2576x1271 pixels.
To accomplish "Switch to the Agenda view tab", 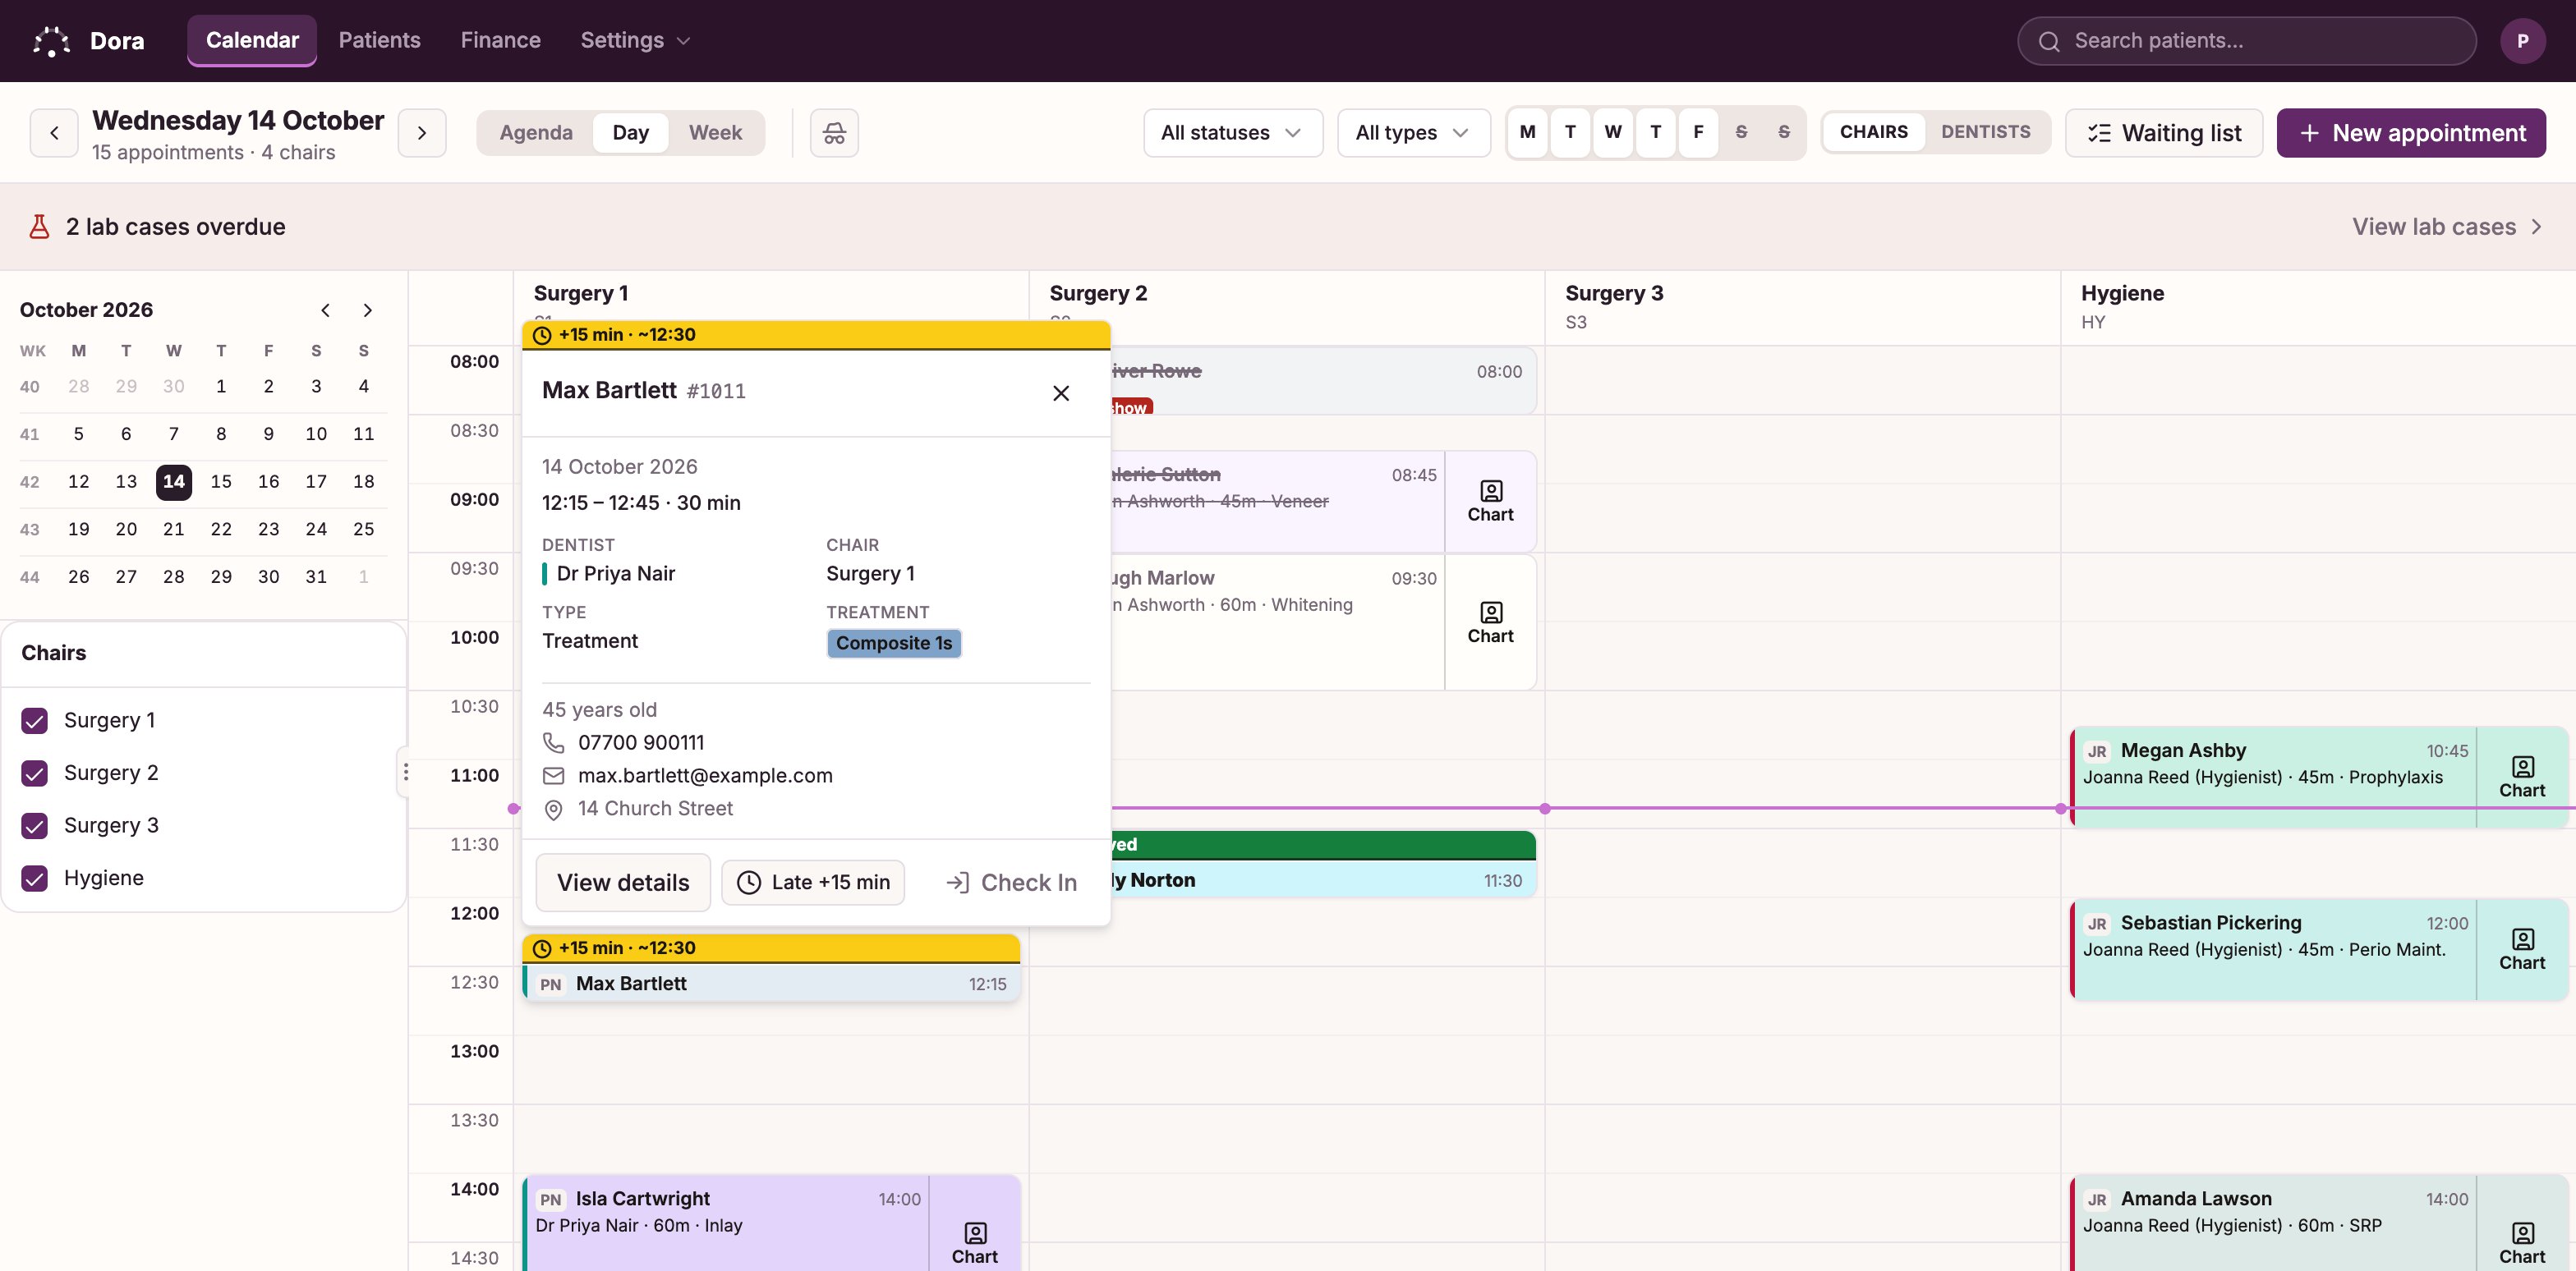I will click(x=536, y=133).
